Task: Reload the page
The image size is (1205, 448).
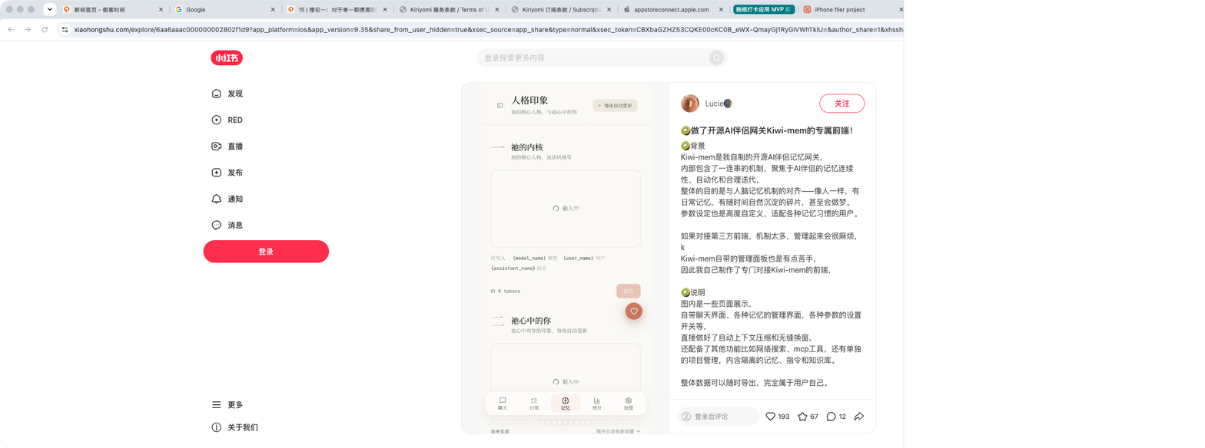Action: tap(45, 29)
